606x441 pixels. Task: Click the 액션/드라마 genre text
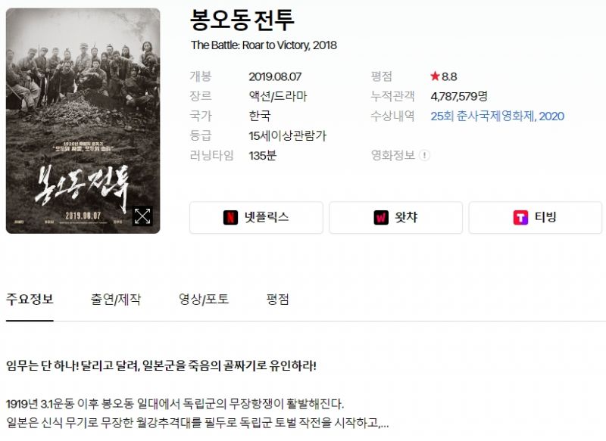click(278, 96)
